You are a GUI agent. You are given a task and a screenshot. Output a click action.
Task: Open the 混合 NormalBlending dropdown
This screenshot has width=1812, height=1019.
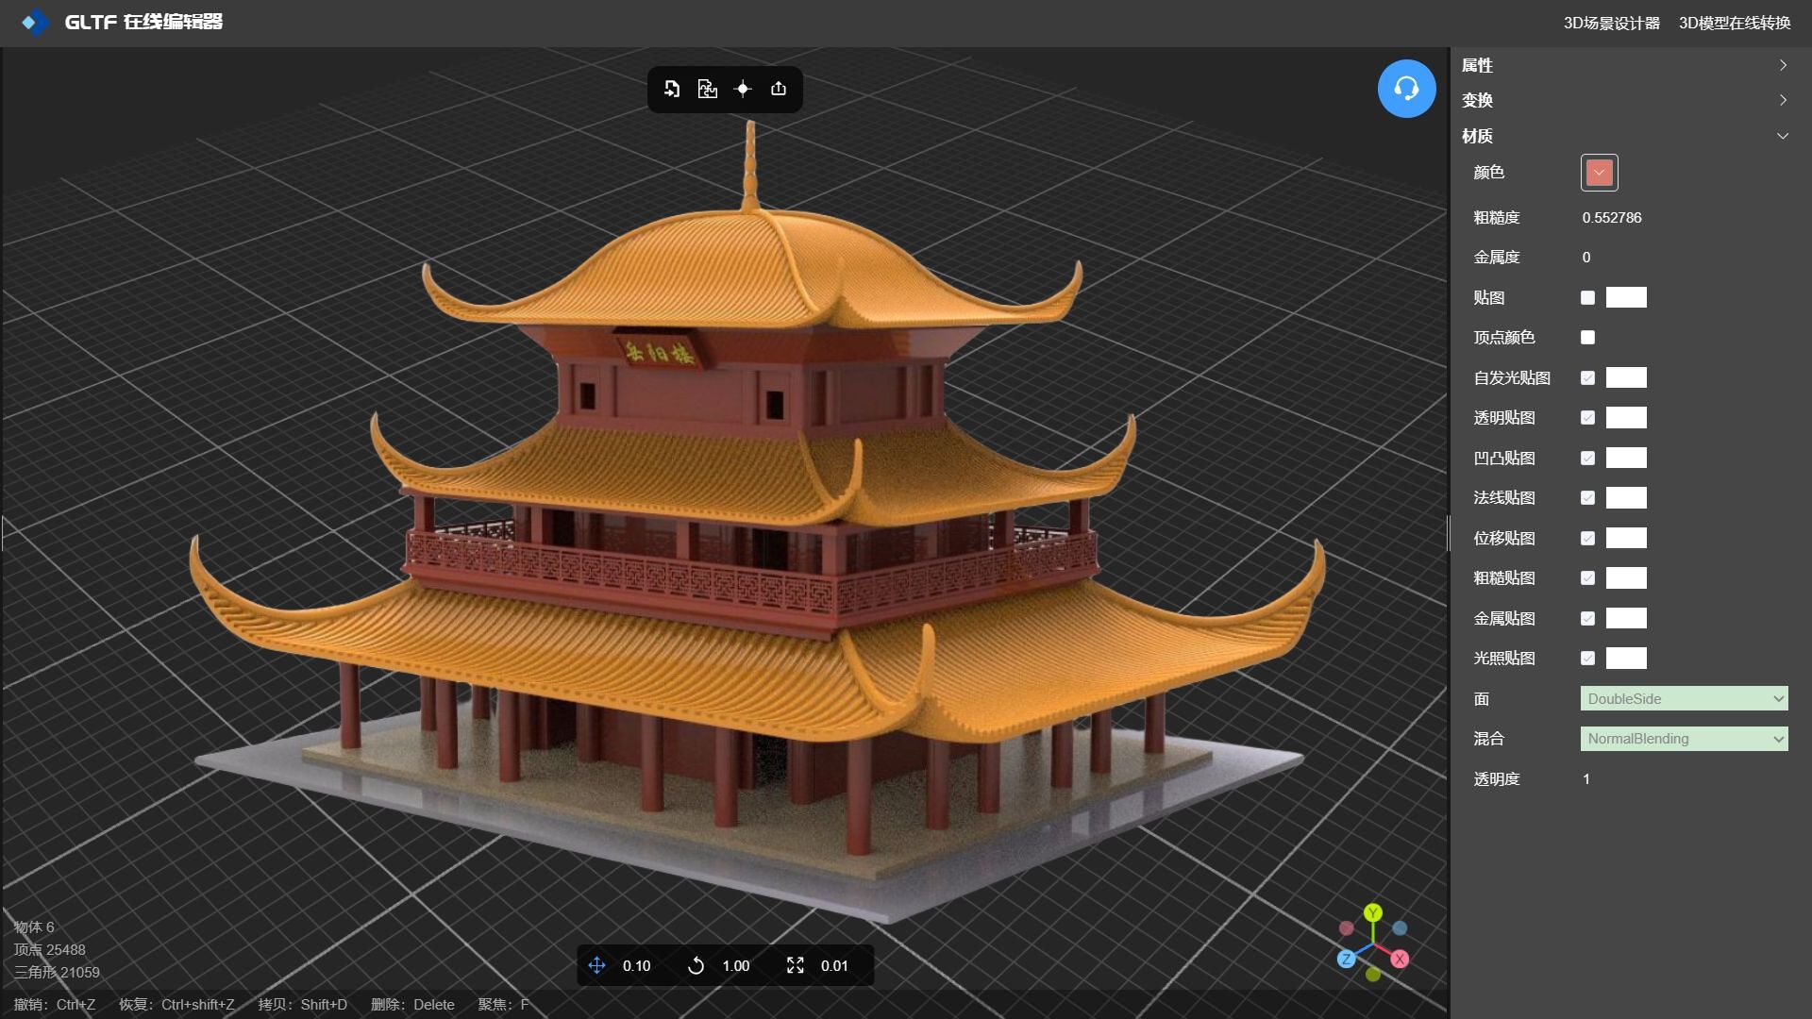1684,739
